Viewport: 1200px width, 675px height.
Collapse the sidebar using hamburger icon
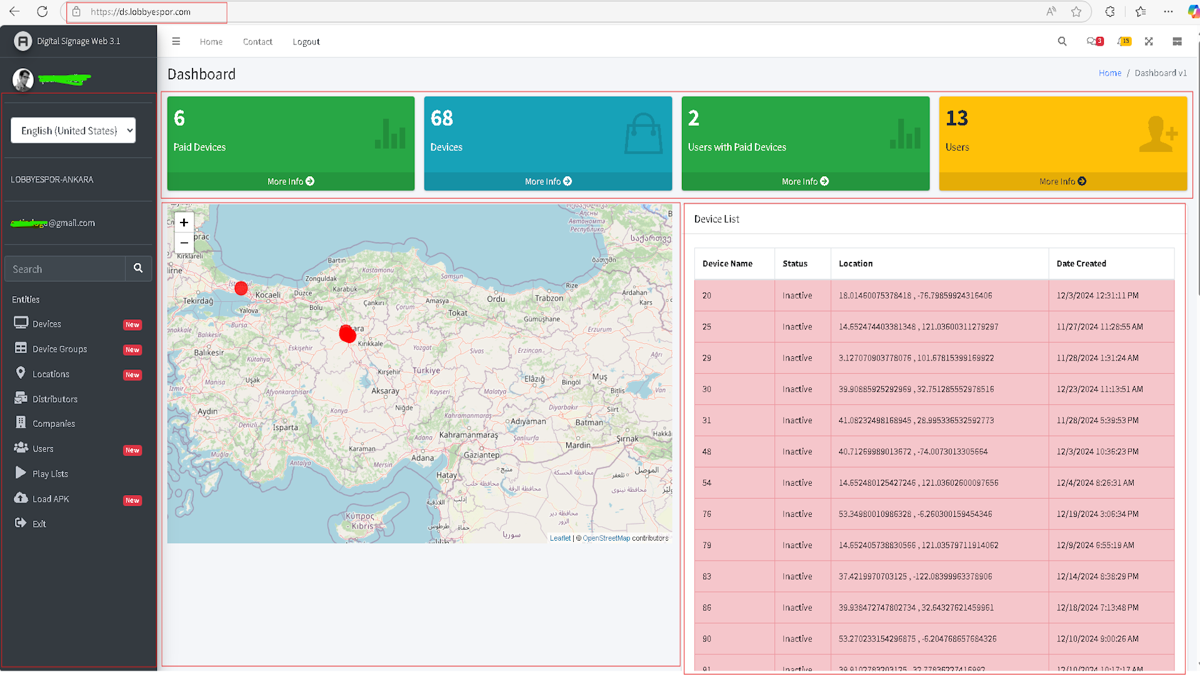[176, 41]
